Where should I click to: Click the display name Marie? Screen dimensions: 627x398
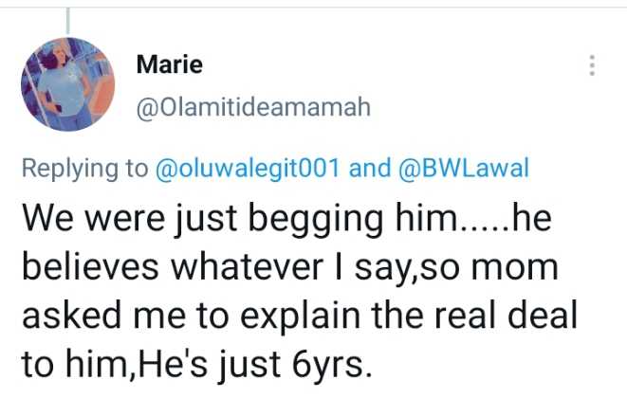coord(170,64)
